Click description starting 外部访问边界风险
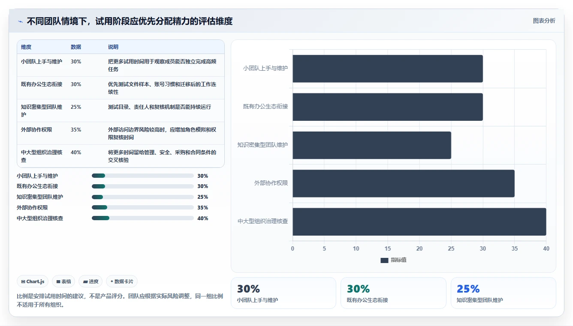Viewport: 573px width, 326px height. (x=163, y=134)
